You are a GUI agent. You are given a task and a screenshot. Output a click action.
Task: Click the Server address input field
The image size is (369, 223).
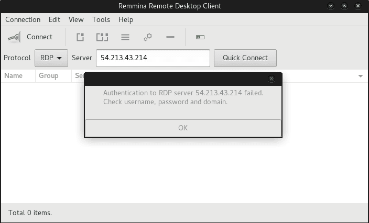click(x=153, y=58)
